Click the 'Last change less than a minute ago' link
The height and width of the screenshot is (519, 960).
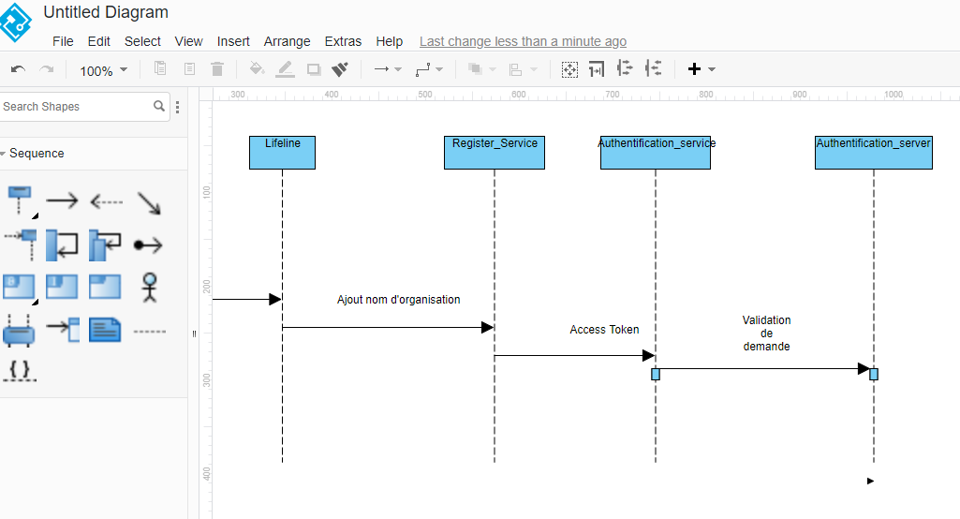(x=523, y=41)
